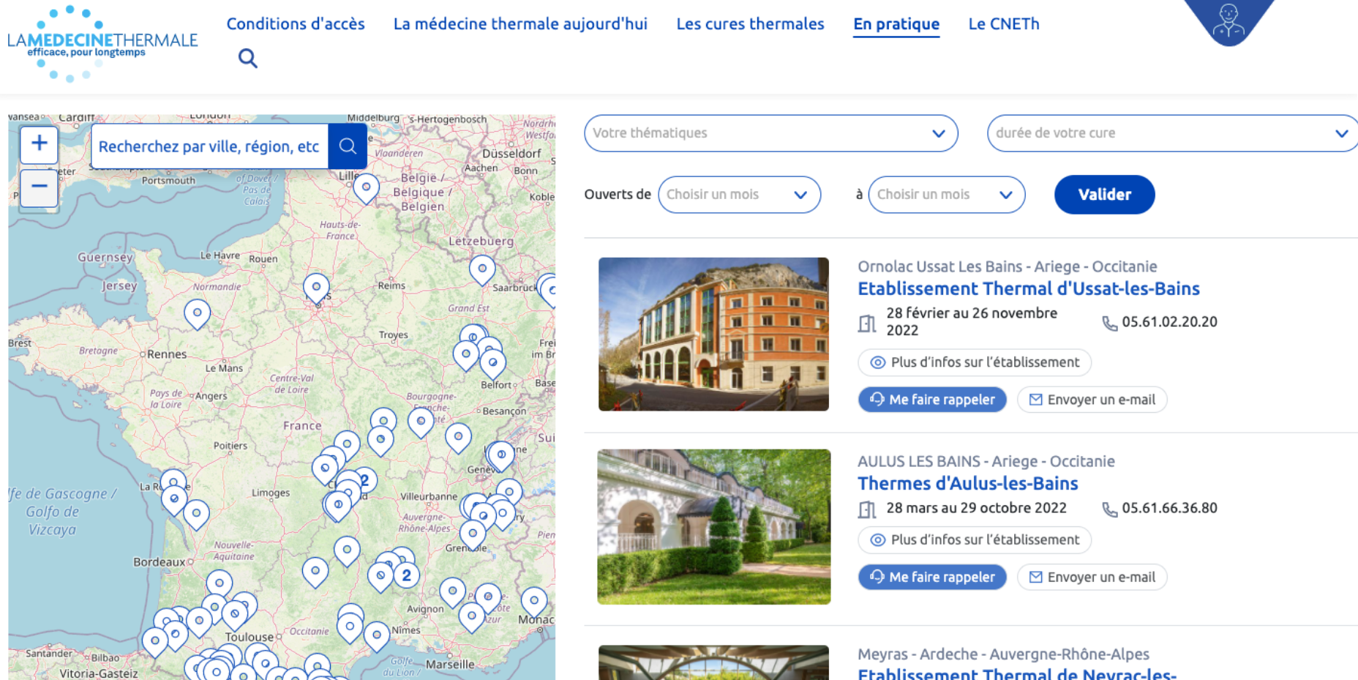
Task: Zoom in on the map with plus
Action: point(40,143)
